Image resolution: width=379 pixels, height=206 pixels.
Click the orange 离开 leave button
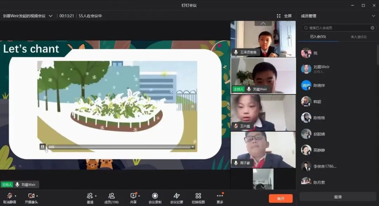[x=280, y=198]
